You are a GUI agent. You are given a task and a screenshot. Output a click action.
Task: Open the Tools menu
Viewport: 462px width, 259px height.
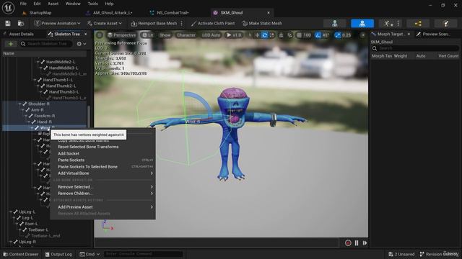point(92,4)
